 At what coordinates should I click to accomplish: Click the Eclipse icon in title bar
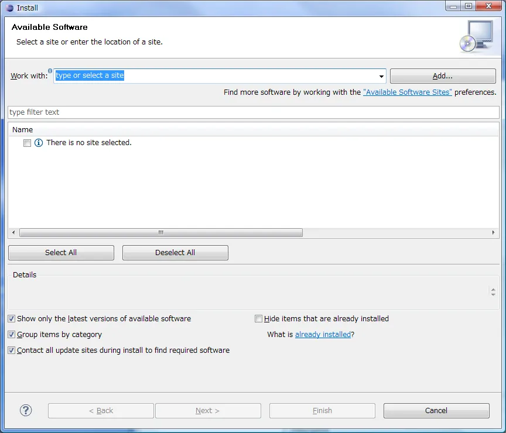pyautogui.click(x=10, y=8)
